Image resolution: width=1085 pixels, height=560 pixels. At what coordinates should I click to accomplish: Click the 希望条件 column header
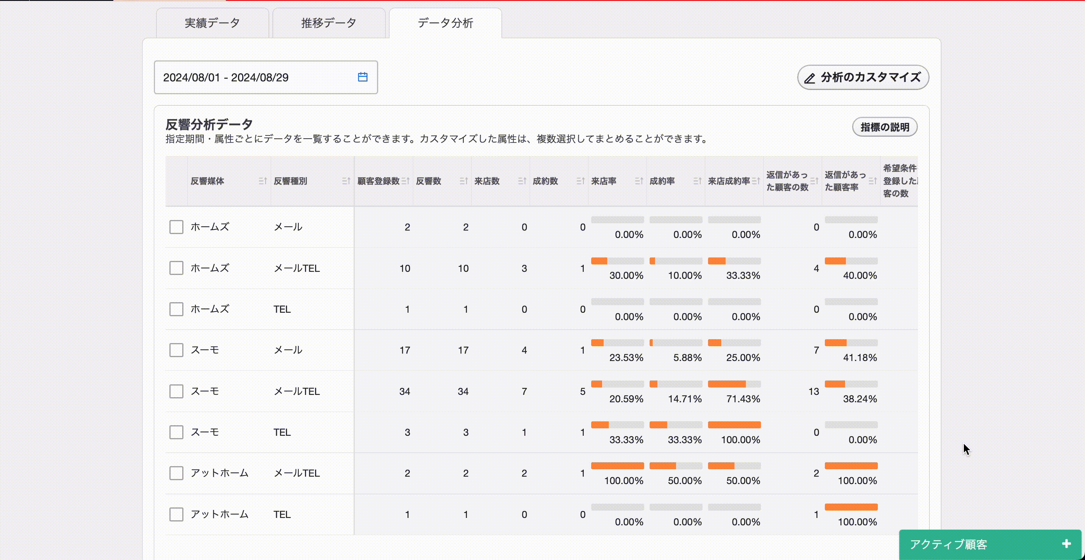(x=900, y=181)
